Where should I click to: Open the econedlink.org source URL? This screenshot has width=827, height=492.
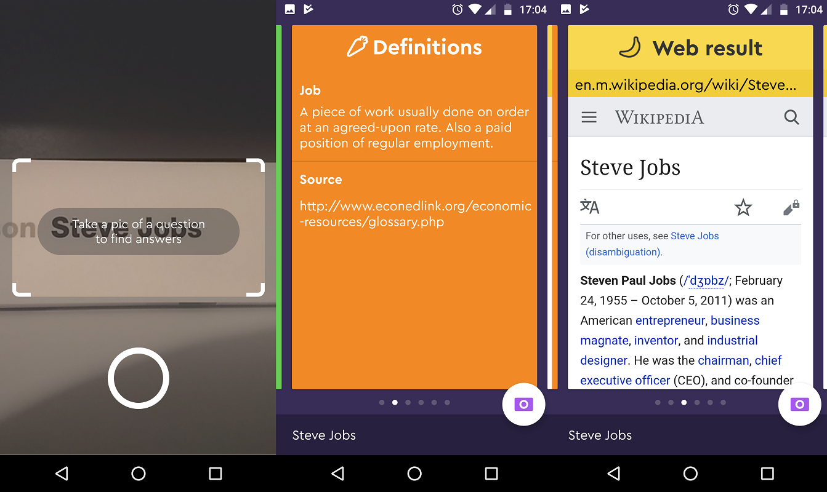click(x=414, y=213)
